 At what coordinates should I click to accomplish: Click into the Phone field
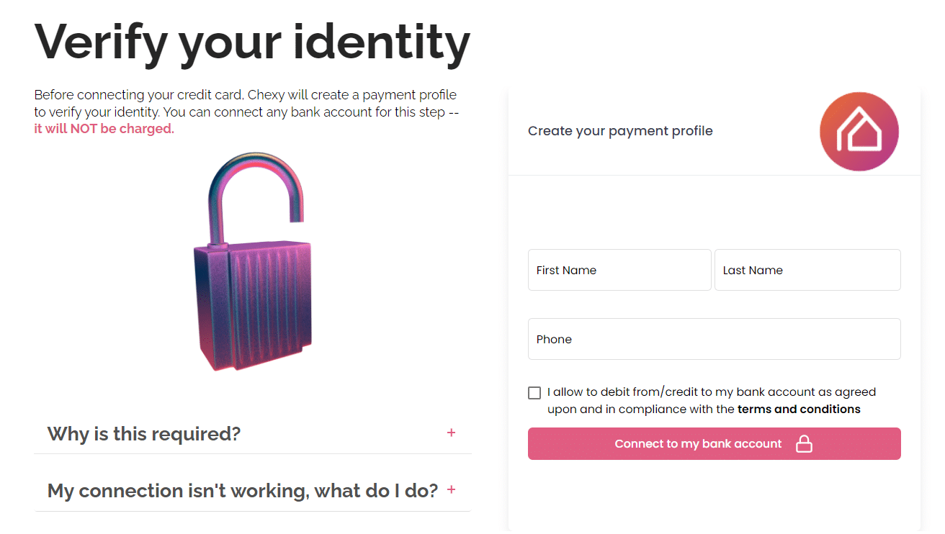click(x=714, y=340)
